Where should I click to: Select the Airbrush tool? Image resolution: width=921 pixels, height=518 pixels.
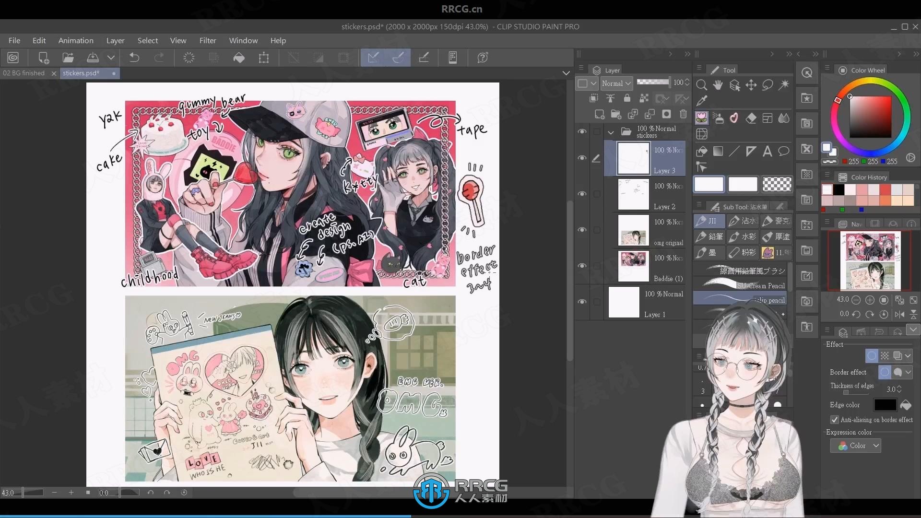[718, 118]
